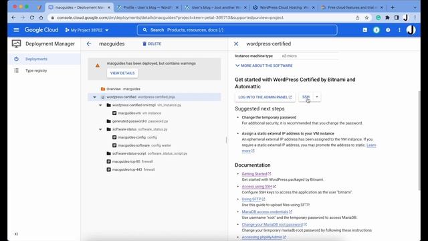Viewport: 428px width, 241px height.
Task: Close the wordpress-certified details panel
Action: [236, 44]
